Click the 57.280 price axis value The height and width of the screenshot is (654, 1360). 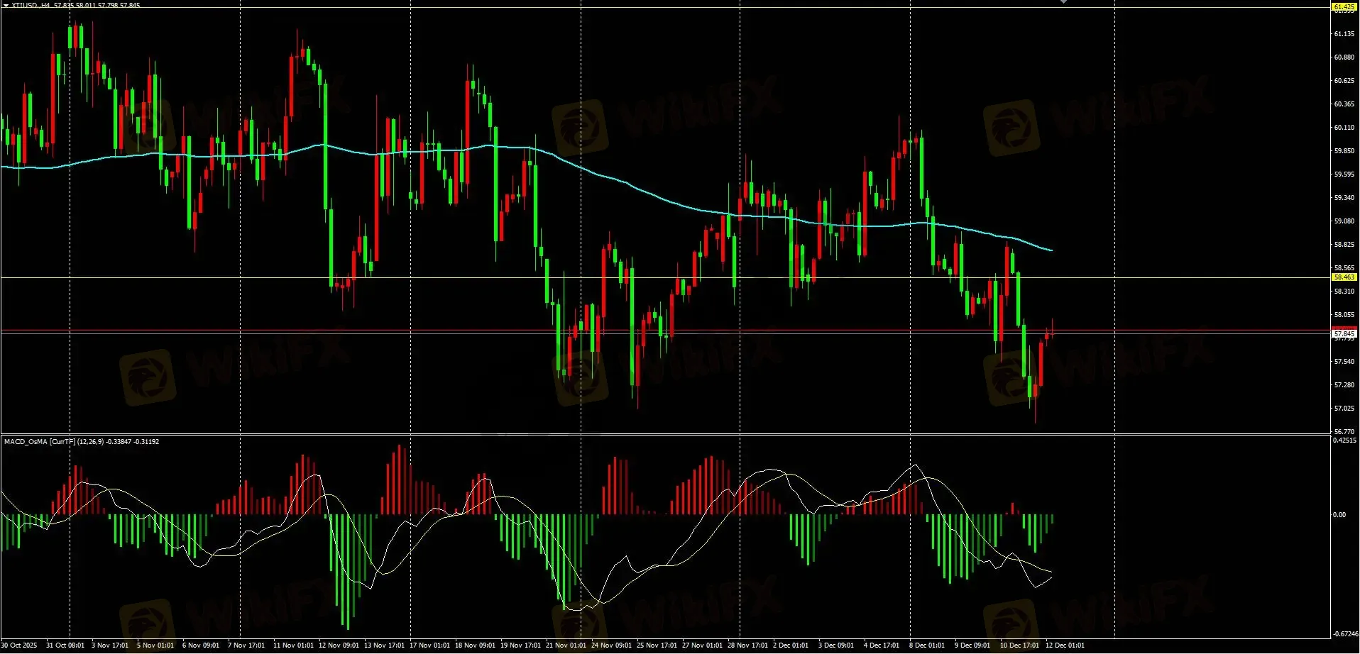1344,385
